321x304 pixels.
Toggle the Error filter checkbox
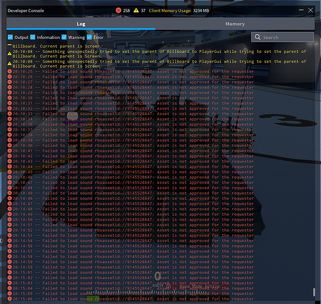(x=90, y=37)
